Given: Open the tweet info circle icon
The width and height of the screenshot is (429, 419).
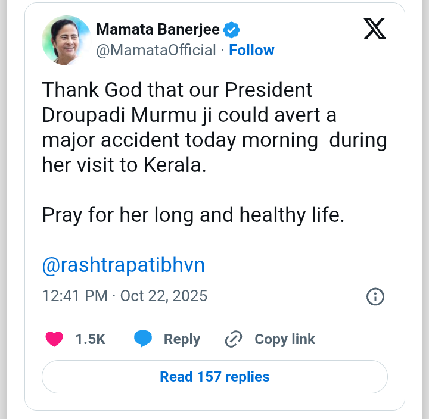Looking at the screenshot, I should pos(375,296).
